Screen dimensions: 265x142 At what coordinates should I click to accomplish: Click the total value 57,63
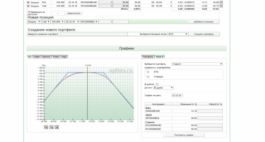coord(216,9)
